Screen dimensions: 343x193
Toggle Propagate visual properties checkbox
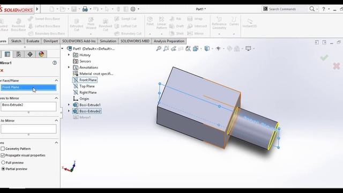[3, 155]
